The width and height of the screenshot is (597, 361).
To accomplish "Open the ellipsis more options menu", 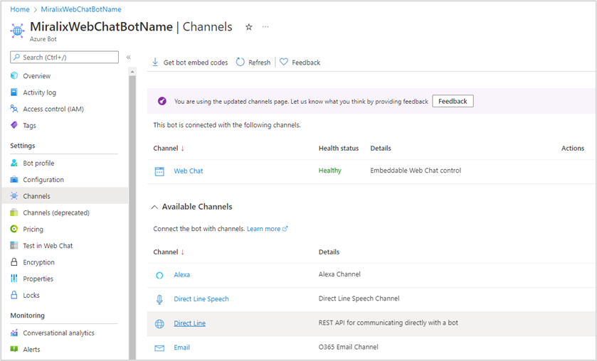I will (265, 26).
